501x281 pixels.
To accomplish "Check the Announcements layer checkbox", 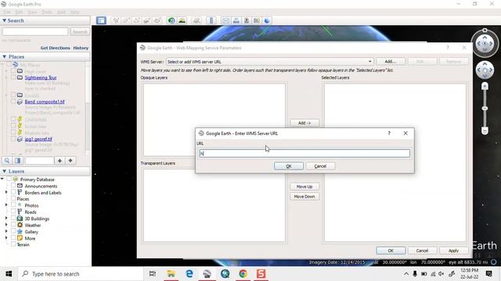I will point(13,186).
